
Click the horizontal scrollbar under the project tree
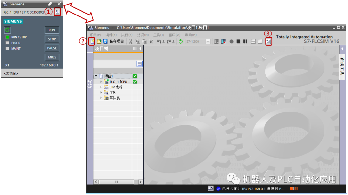coord(117,182)
